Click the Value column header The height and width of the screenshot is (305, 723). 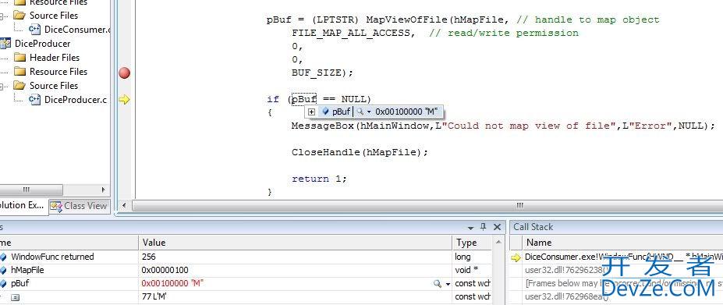[295, 243]
